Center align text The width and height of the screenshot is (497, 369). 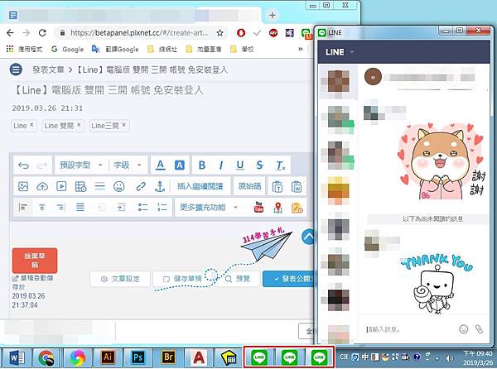pos(42,208)
